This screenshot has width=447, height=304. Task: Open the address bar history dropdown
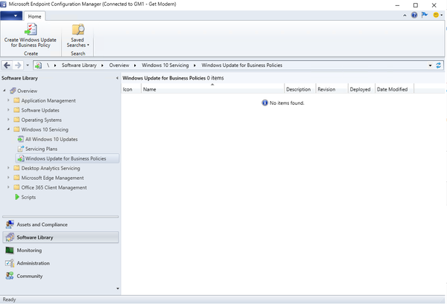430,65
